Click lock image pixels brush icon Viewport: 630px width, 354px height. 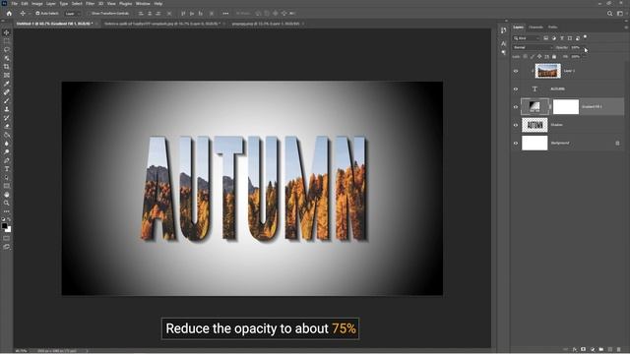[x=533, y=57]
